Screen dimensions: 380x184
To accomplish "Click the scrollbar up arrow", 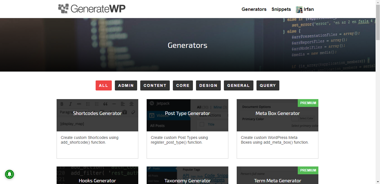I will tap(378, 2).
